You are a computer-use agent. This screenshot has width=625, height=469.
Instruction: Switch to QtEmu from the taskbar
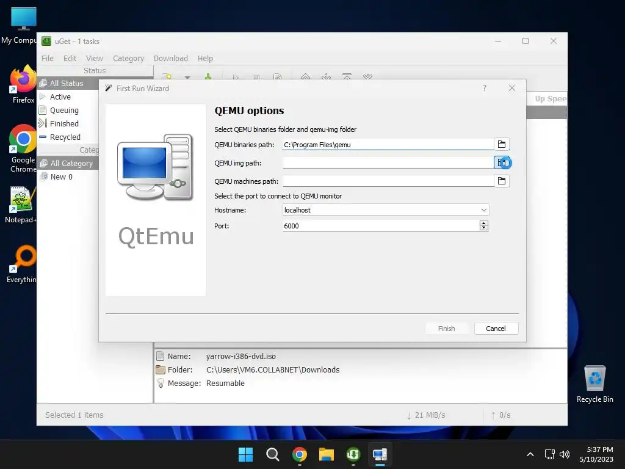coord(380,454)
